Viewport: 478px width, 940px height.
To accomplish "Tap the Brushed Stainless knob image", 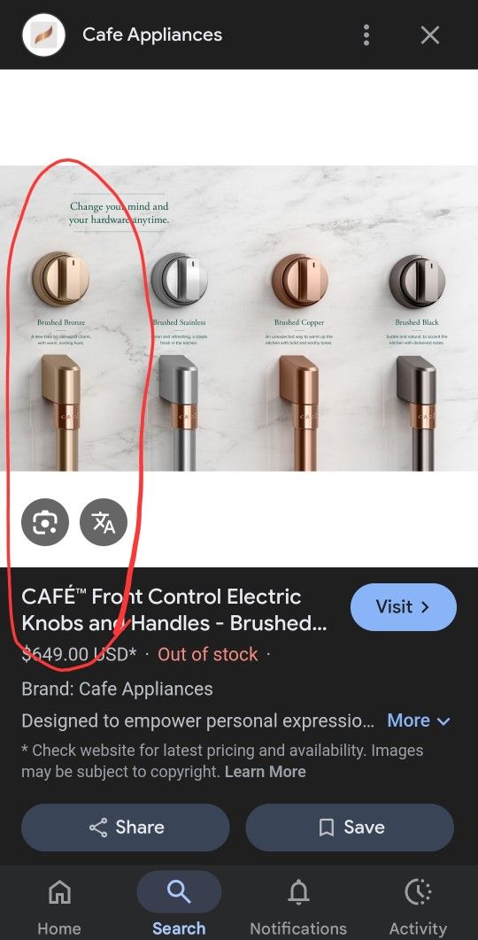I will (x=180, y=279).
